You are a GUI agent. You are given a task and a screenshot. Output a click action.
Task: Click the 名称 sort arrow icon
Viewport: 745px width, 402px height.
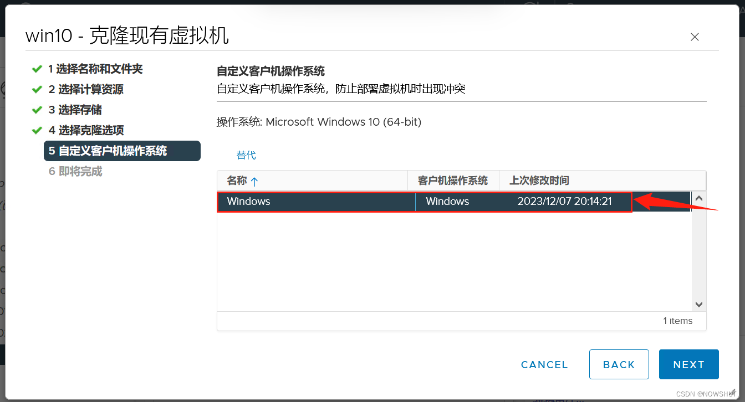pyautogui.click(x=254, y=182)
